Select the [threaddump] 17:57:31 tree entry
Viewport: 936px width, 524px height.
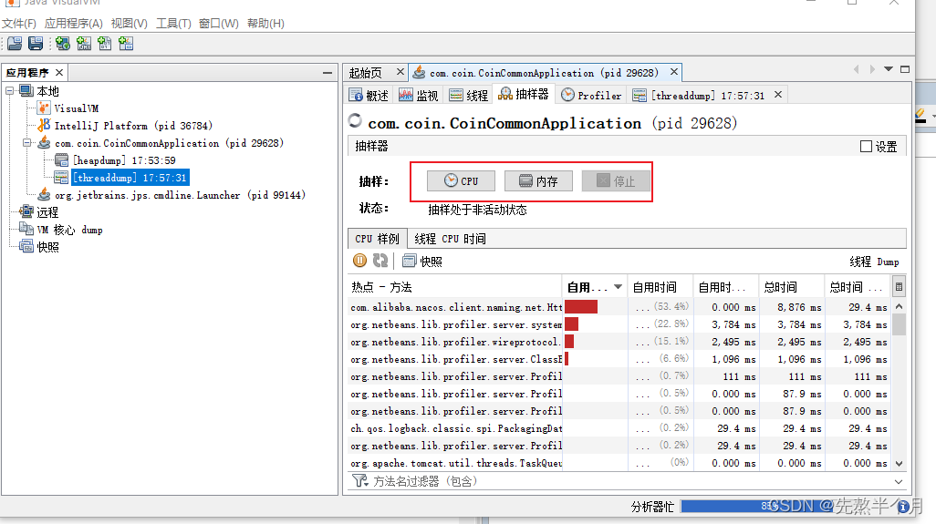[x=130, y=178]
